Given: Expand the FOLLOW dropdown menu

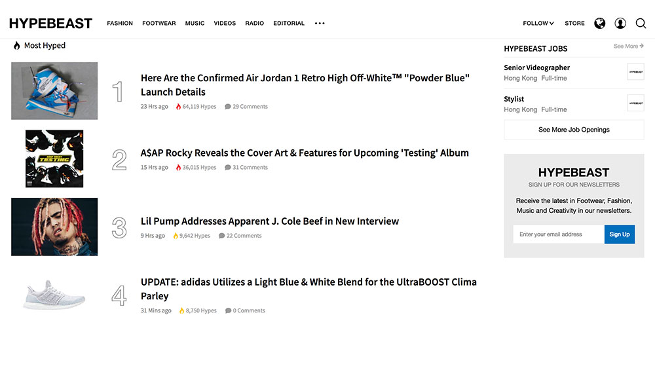Looking at the screenshot, I should (538, 24).
